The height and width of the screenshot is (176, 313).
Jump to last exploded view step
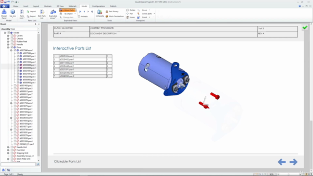[x=92, y=12]
